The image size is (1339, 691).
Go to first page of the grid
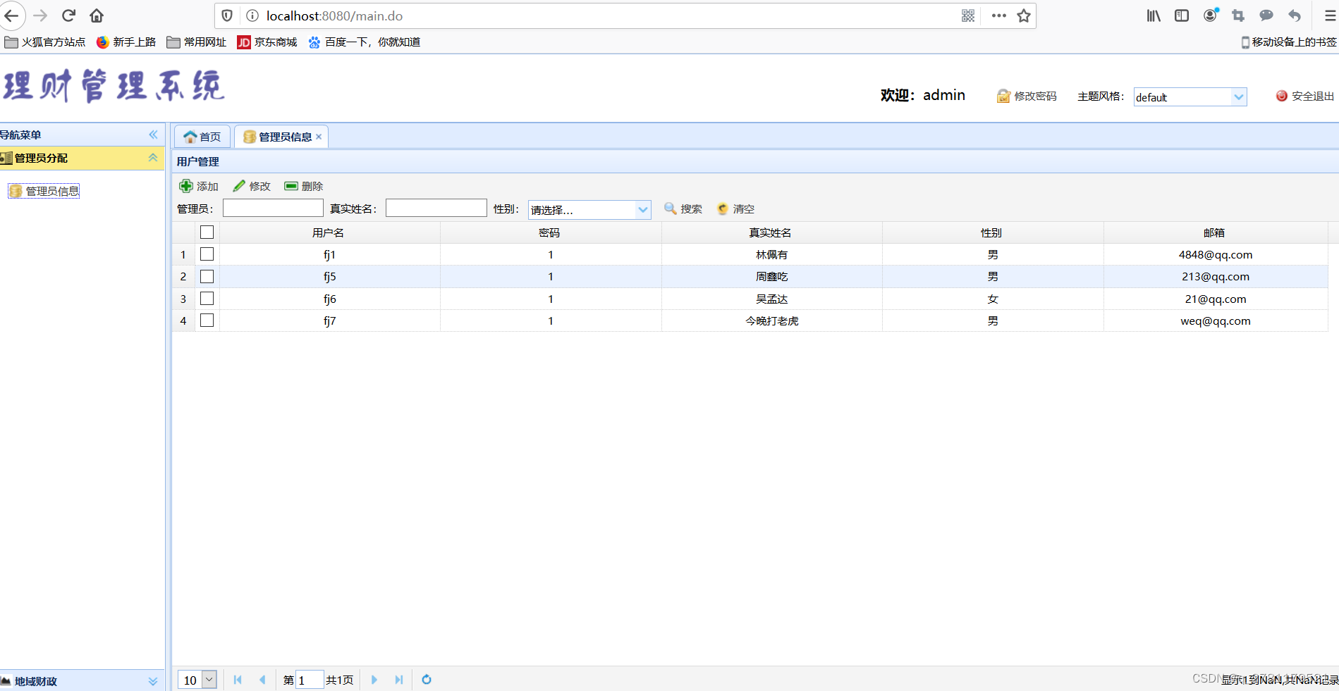tap(238, 680)
